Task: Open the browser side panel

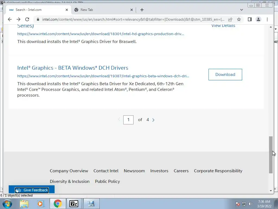Action: 250,19
